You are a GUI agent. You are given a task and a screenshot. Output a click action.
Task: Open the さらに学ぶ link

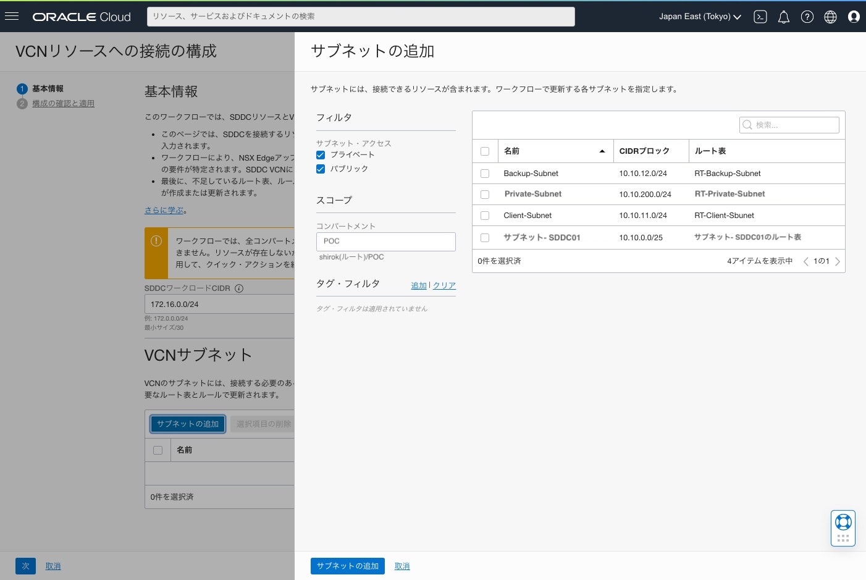pos(163,210)
